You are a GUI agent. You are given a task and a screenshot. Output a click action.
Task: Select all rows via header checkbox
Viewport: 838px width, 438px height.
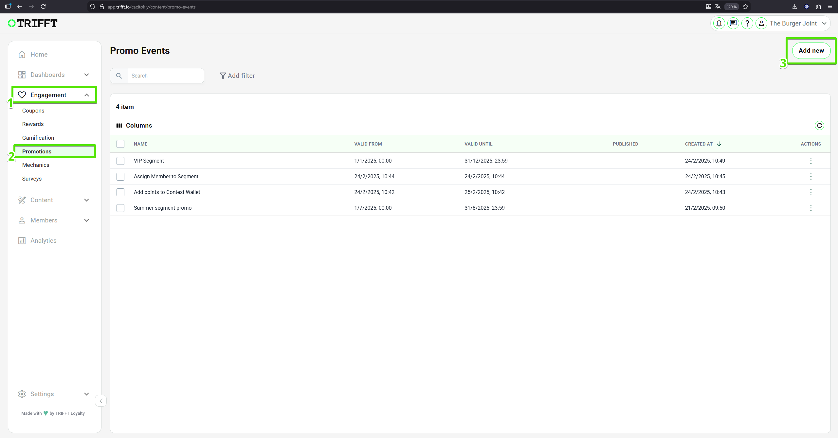tap(120, 144)
